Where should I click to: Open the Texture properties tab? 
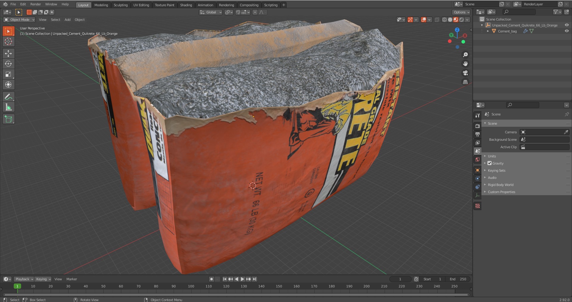[x=478, y=206]
